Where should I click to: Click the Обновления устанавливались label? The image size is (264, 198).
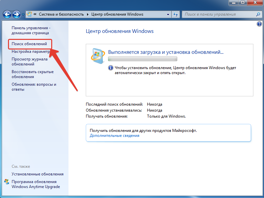[114, 110]
